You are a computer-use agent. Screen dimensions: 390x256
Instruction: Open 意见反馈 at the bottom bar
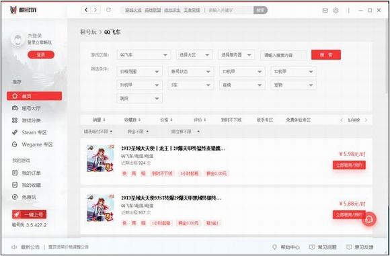click(x=360, y=247)
